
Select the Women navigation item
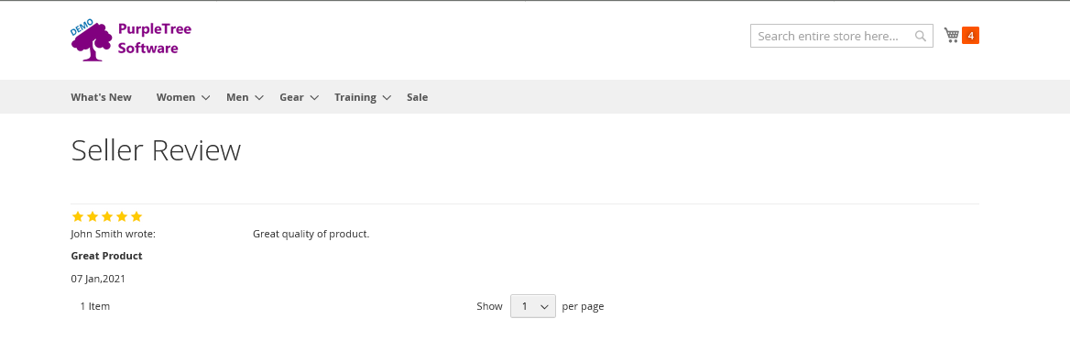point(176,97)
